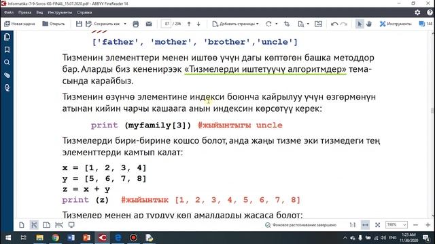Zoom out with the minus button

point(415,225)
